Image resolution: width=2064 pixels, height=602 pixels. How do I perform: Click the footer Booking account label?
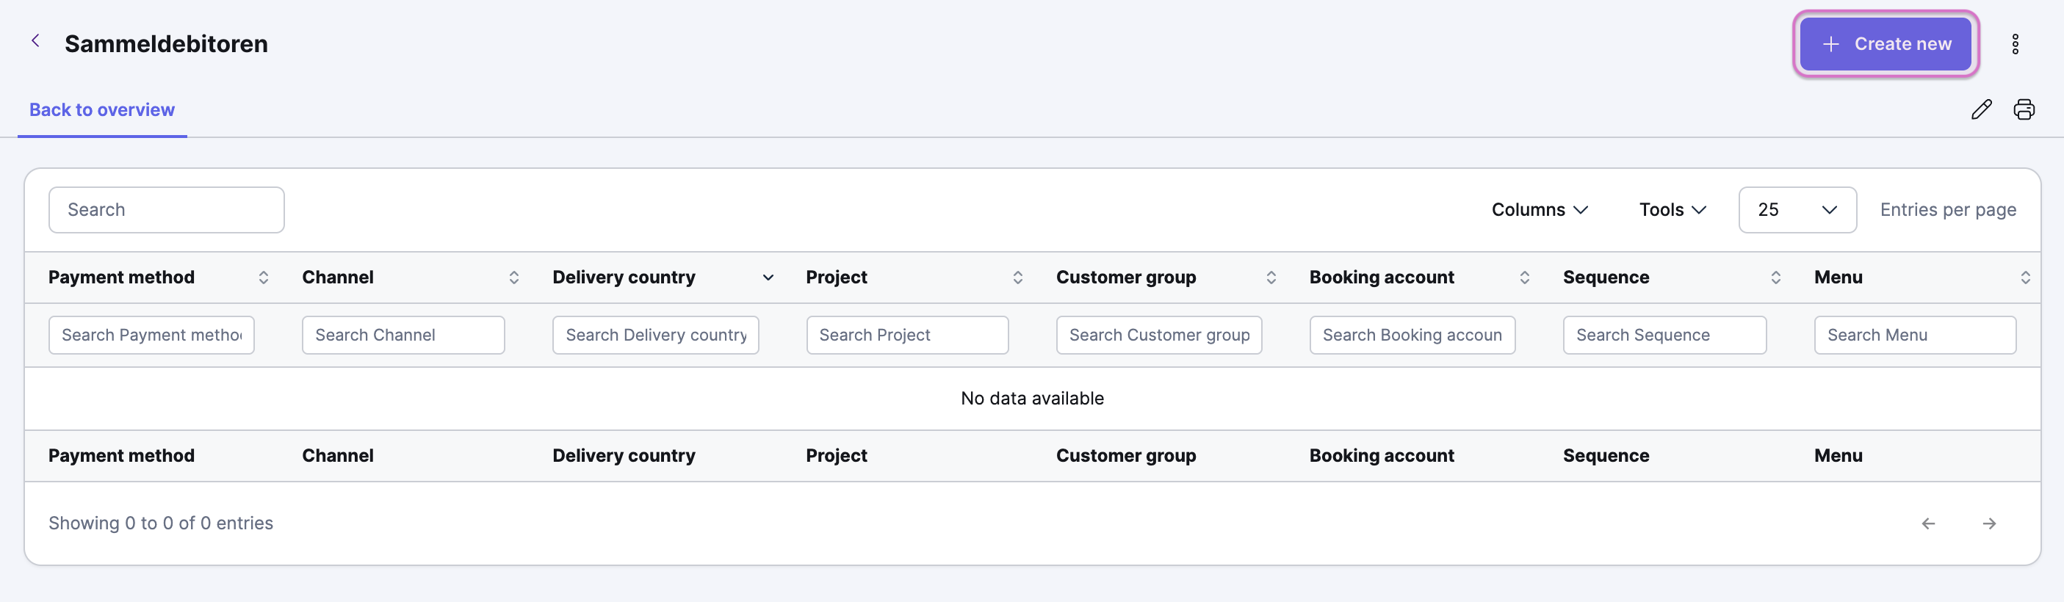pyautogui.click(x=1382, y=457)
